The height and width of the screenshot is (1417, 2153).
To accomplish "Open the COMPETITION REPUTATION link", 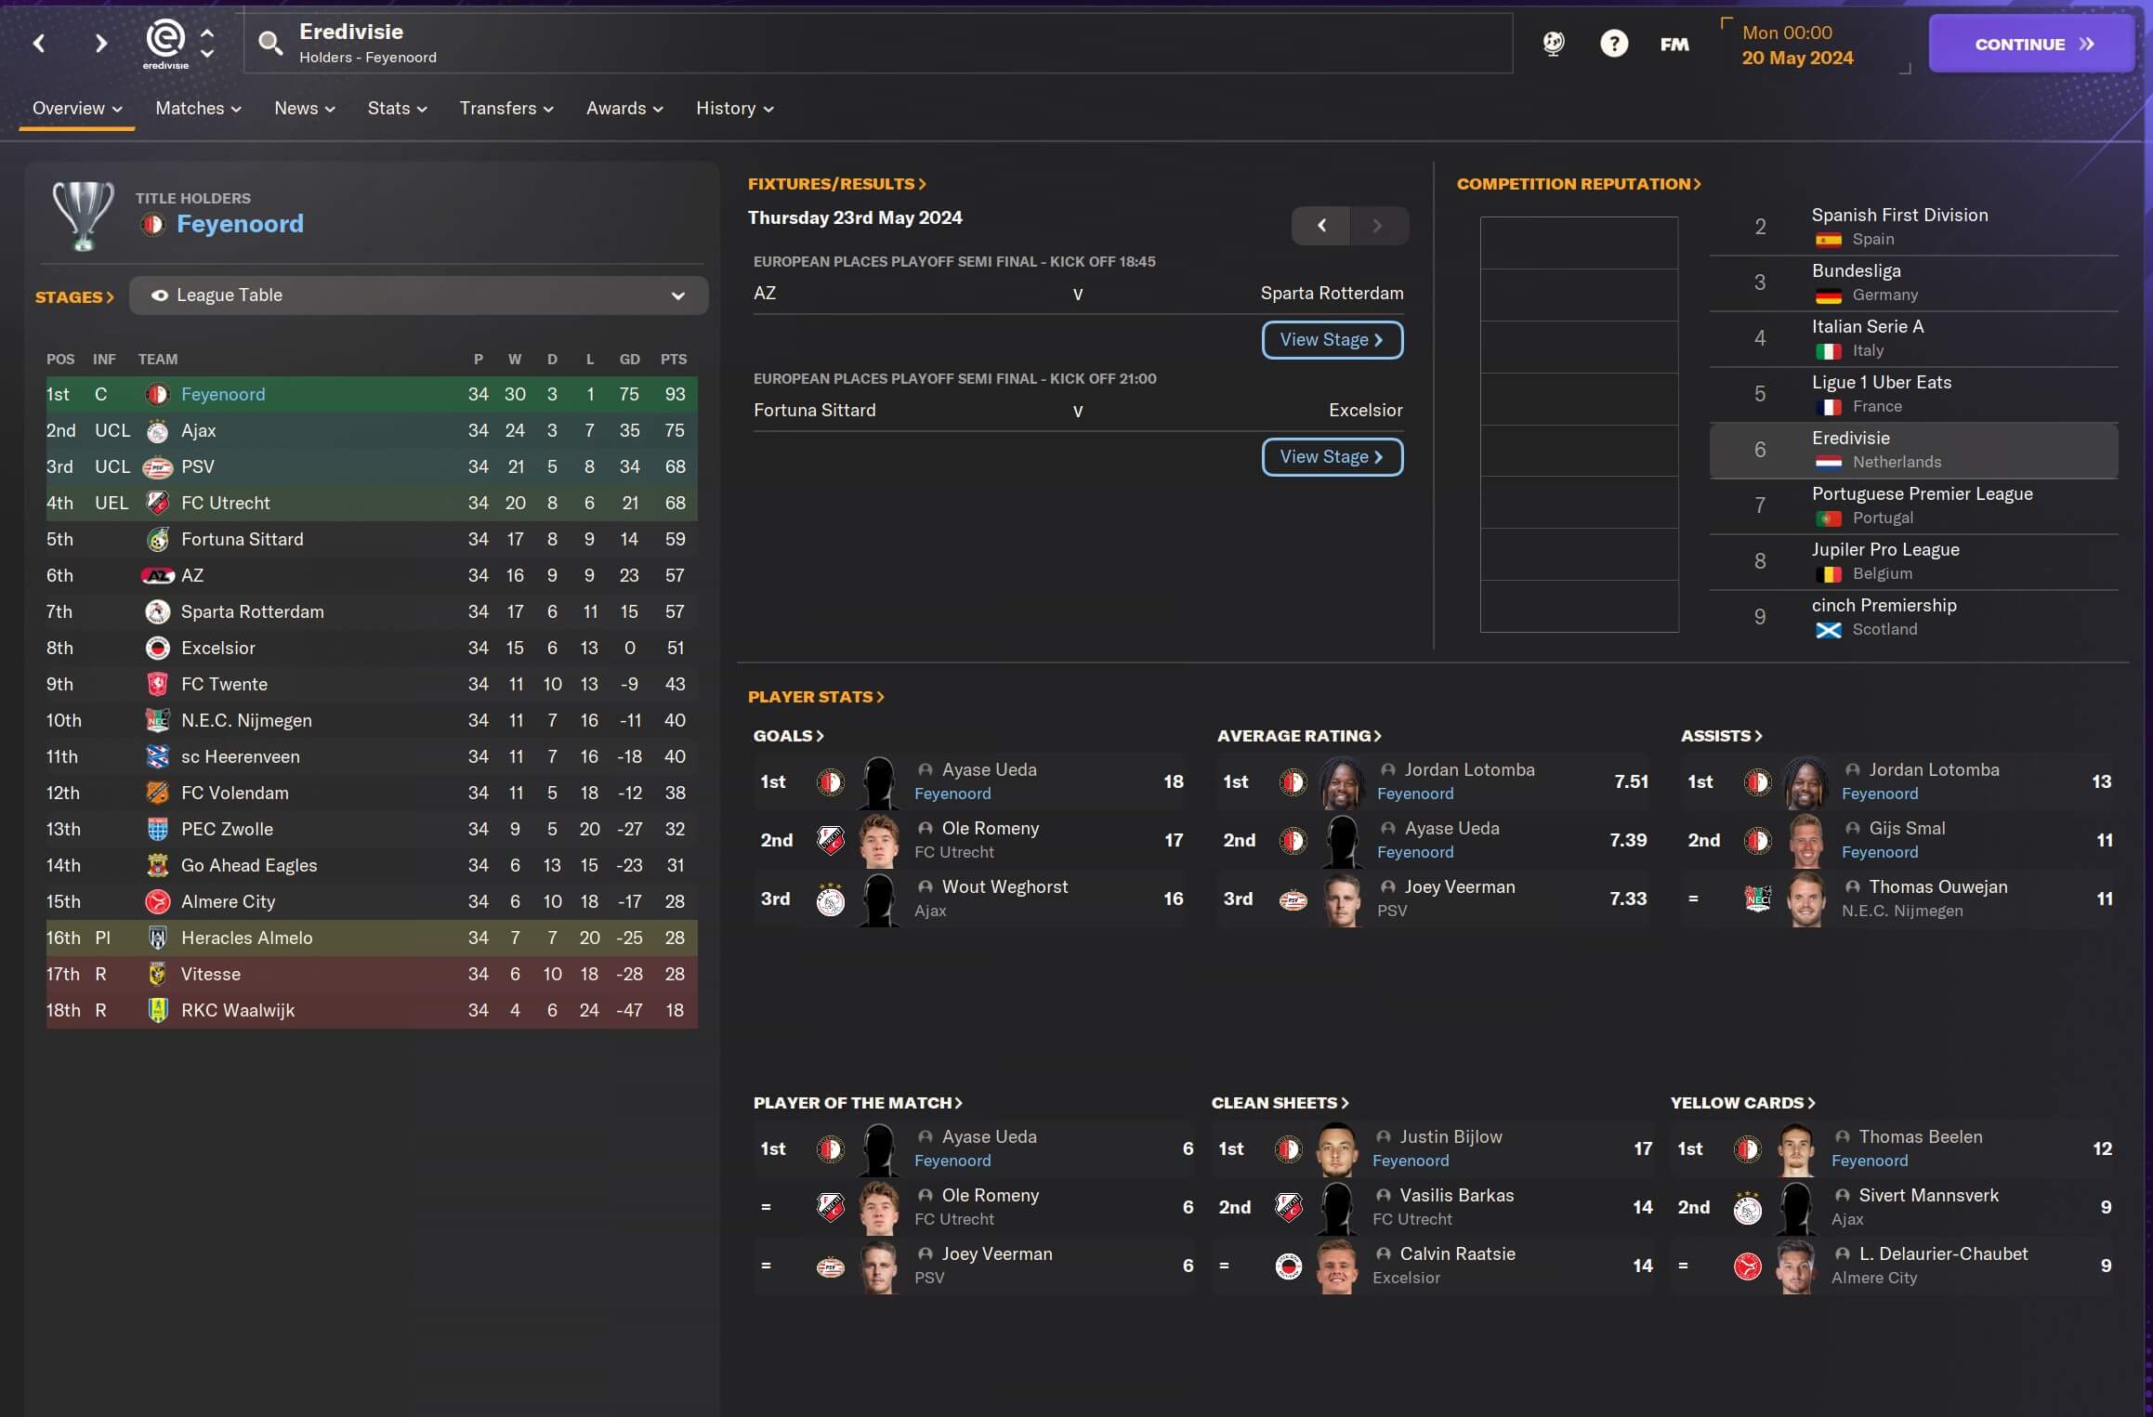I will 1579,184.
